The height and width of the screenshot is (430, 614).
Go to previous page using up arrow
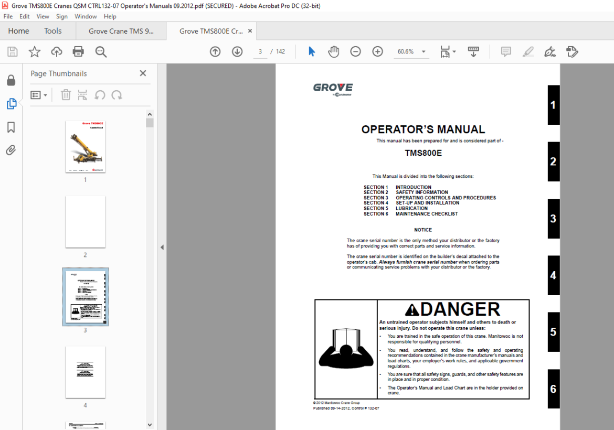click(x=215, y=51)
